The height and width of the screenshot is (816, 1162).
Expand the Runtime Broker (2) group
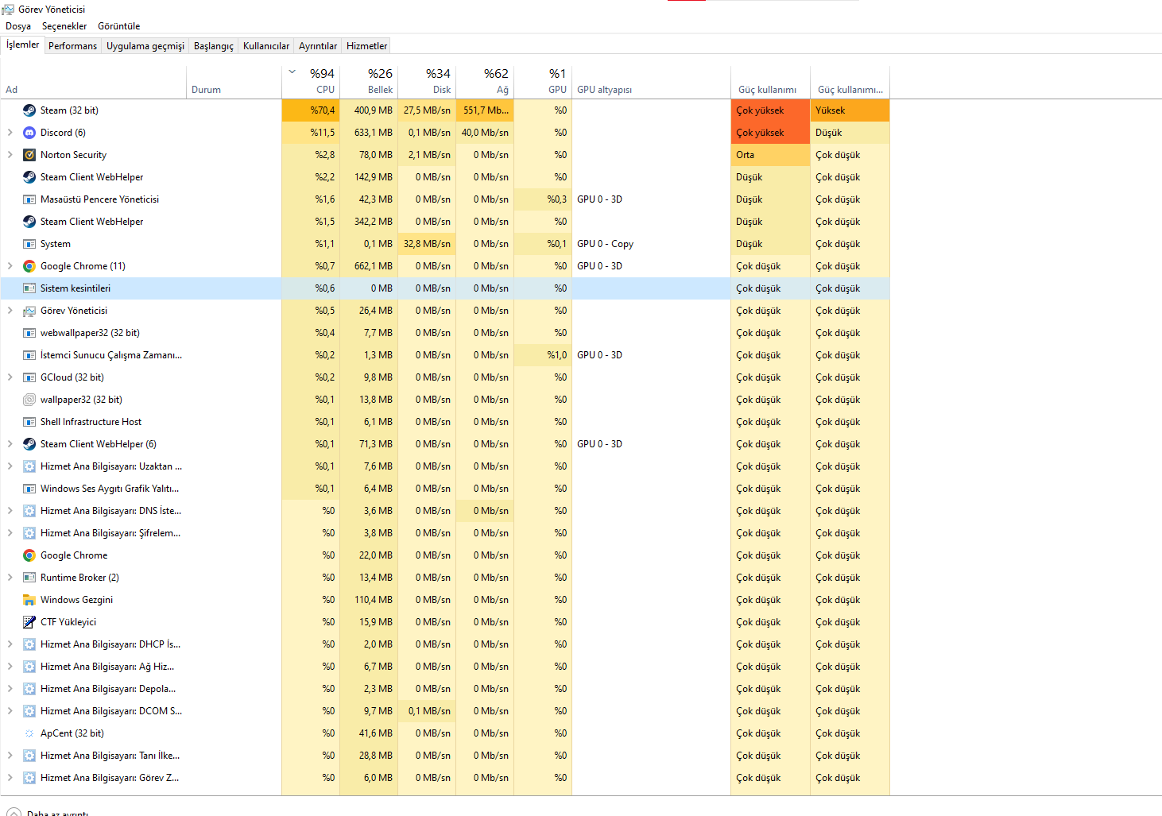click(10, 578)
